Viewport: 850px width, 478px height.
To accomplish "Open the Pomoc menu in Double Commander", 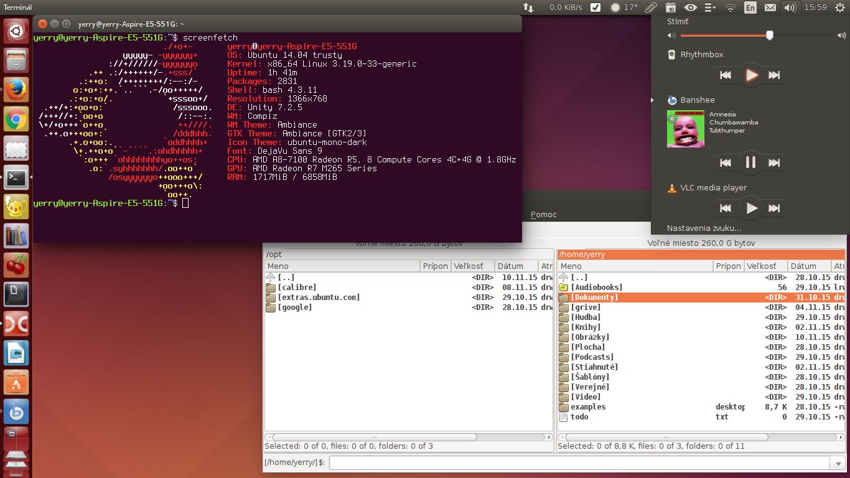I will (544, 215).
